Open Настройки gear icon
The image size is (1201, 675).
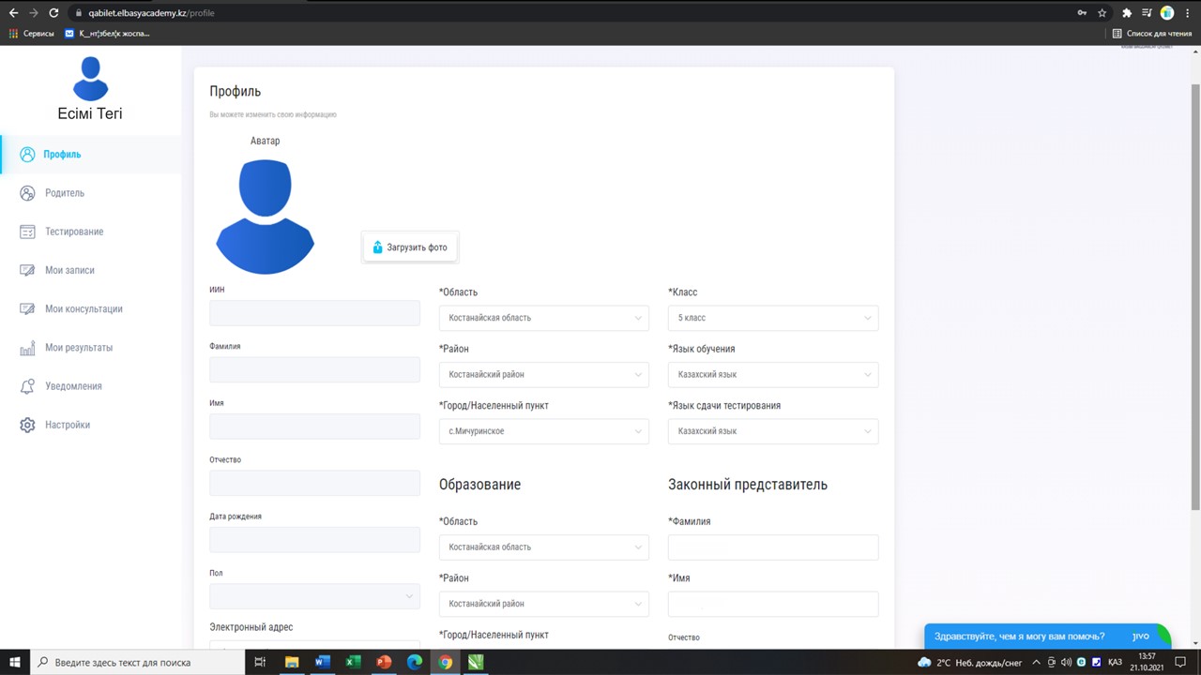27,425
